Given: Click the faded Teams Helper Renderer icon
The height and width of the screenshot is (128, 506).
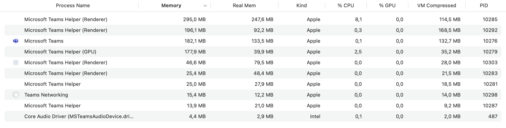Looking at the screenshot, I should tap(16, 63).
